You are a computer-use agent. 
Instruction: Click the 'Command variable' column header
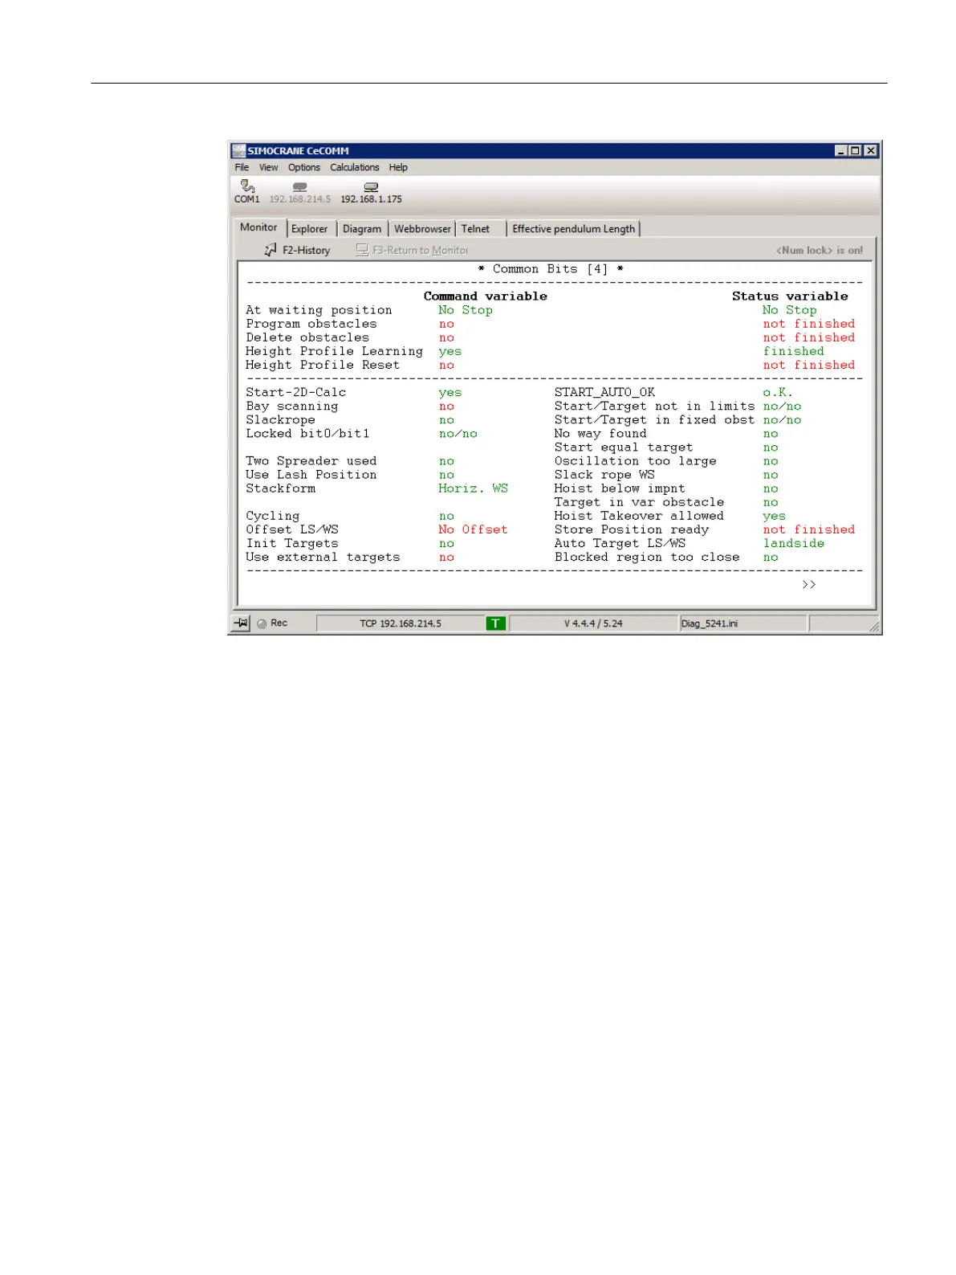pos(486,296)
